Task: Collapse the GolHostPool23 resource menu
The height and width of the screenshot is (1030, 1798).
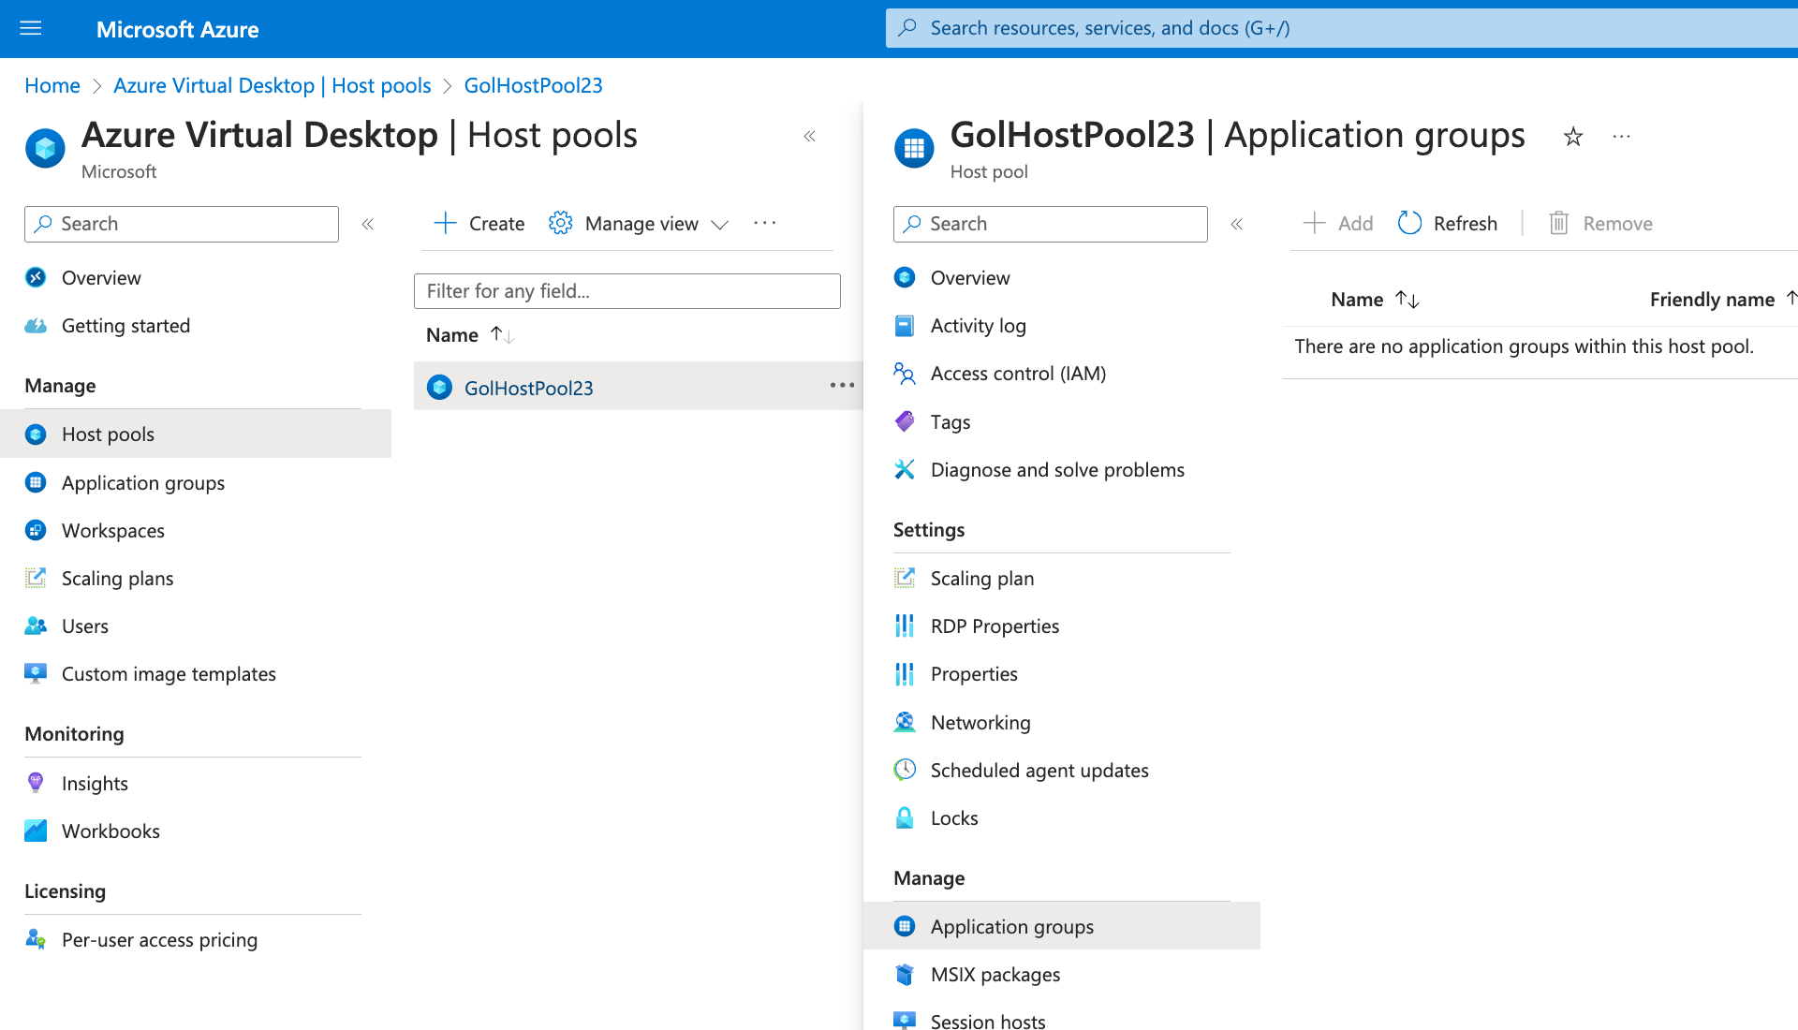Action: click(1237, 224)
